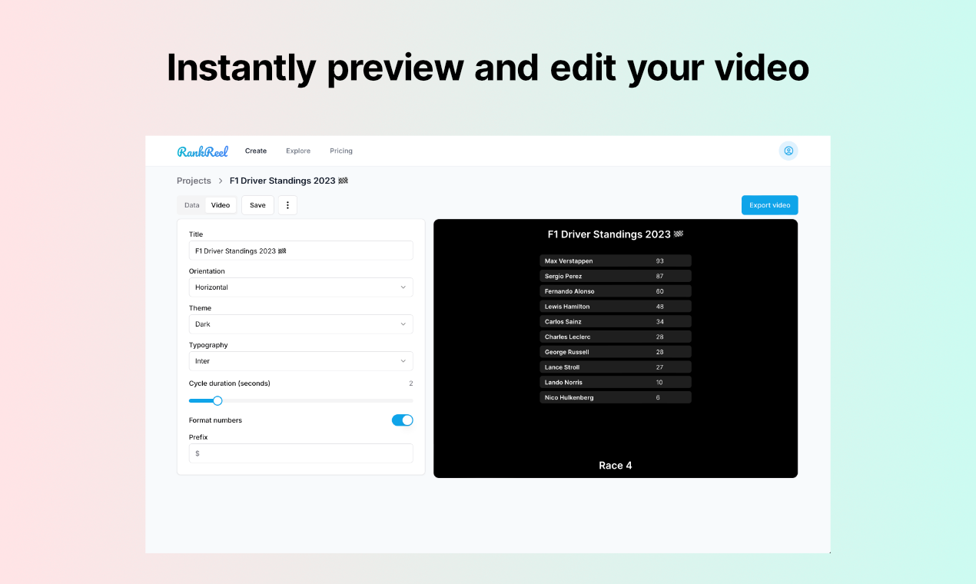Image resolution: width=976 pixels, height=584 pixels.
Task: Go to the Explore nav item
Action: click(298, 151)
